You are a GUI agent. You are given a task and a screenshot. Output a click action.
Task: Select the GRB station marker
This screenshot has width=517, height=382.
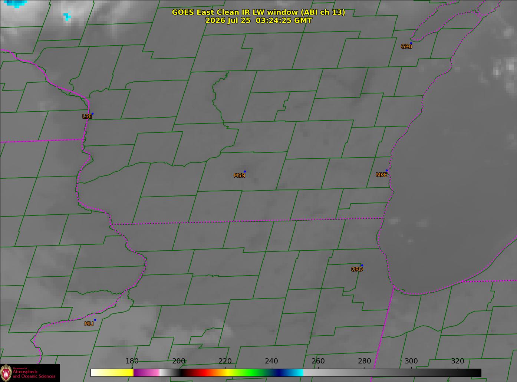tap(411, 43)
